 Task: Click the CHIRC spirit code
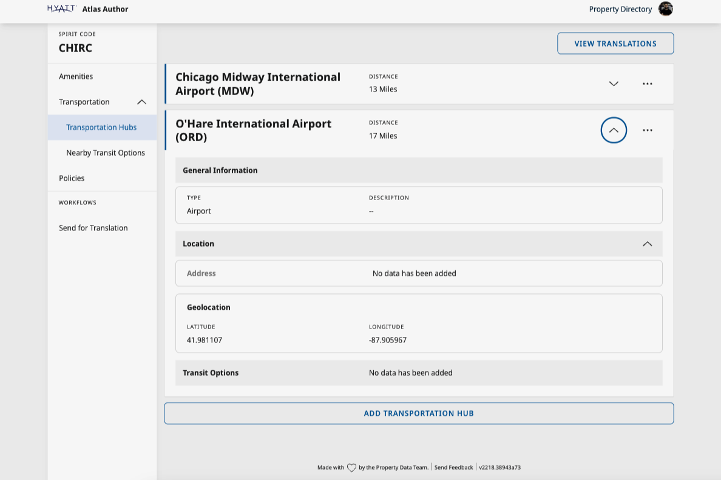[x=75, y=48]
